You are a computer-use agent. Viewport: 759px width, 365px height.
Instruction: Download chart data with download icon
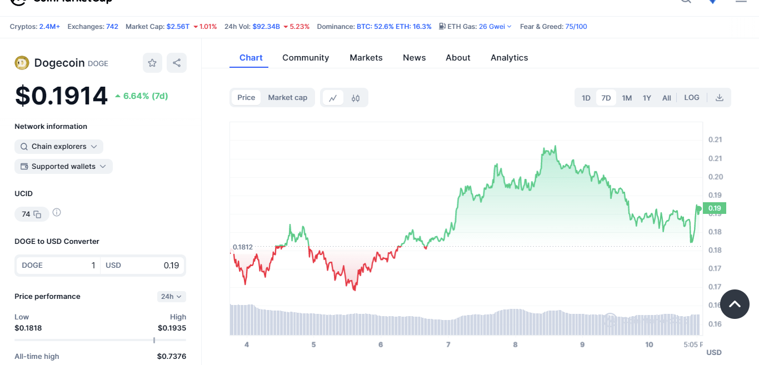[720, 98]
